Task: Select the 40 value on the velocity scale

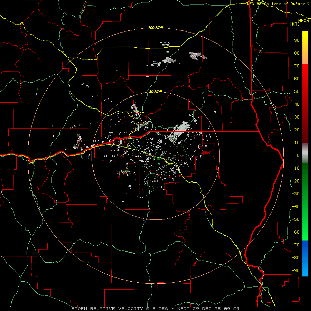Action: (297, 104)
